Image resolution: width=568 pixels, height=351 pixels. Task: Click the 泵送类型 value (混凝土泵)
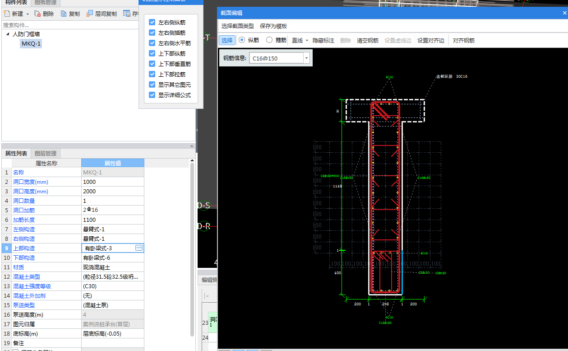pyautogui.click(x=113, y=305)
